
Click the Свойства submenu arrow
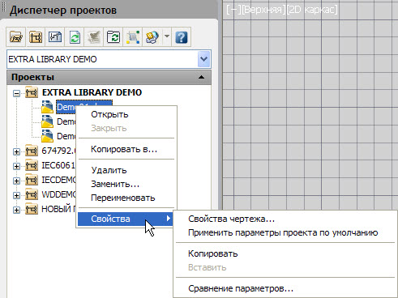169,219
